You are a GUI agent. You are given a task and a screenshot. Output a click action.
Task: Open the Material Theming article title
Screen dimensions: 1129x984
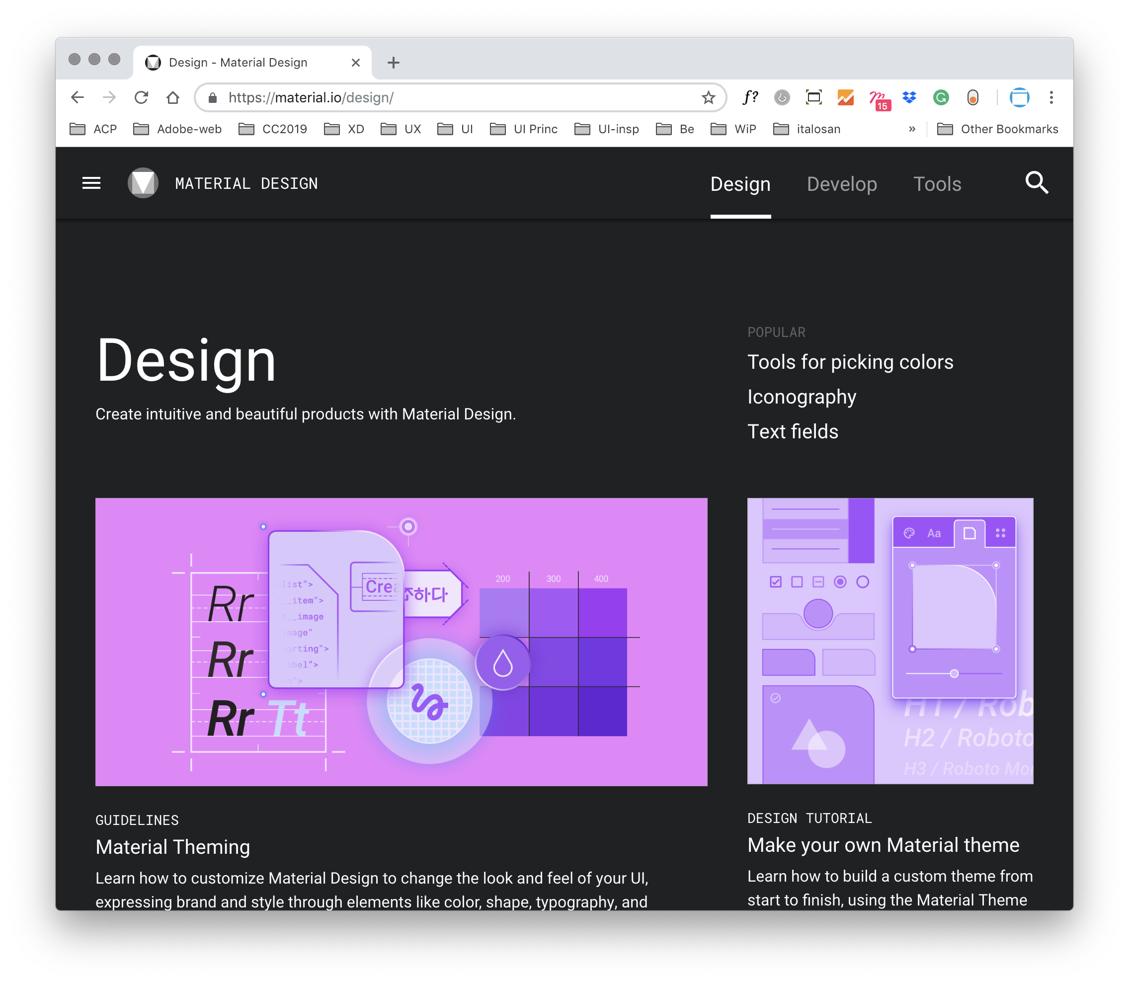[x=172, y=847]
